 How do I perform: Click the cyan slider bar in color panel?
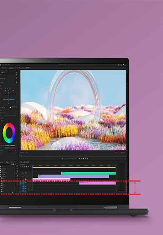9,99
